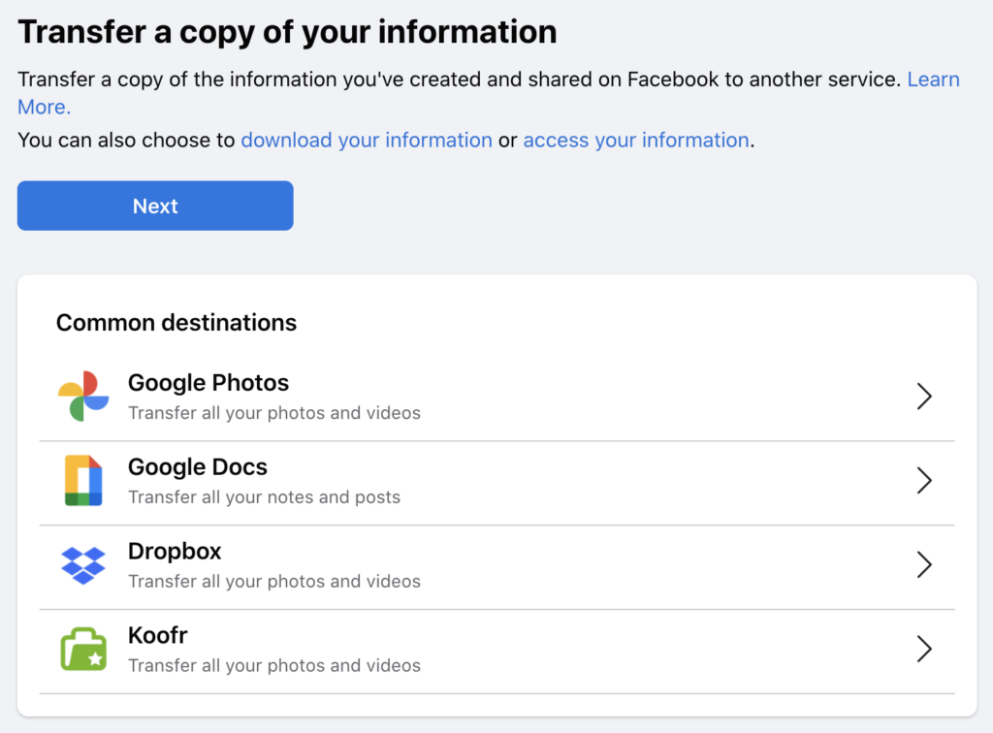Open the Learn More link
Viewport: 993px width, 733px height.
coord(932,80)
